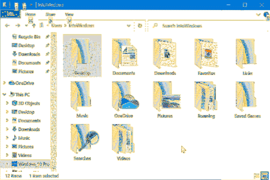Viewport: 270px width, 180px height.
Task: Open the Share ribbon tab
Action: click(x=50, y=14)
